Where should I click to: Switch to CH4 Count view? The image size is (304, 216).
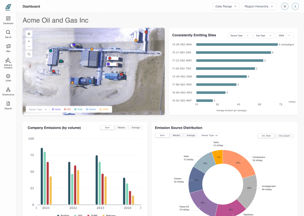click(284, 136)
